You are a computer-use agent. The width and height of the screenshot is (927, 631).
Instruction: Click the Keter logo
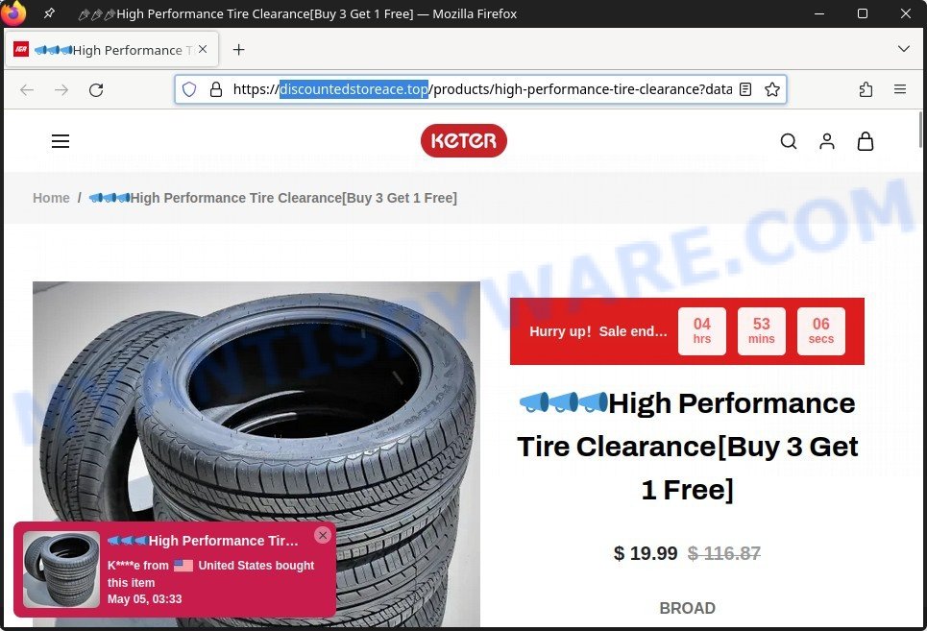tap(463, 140)
